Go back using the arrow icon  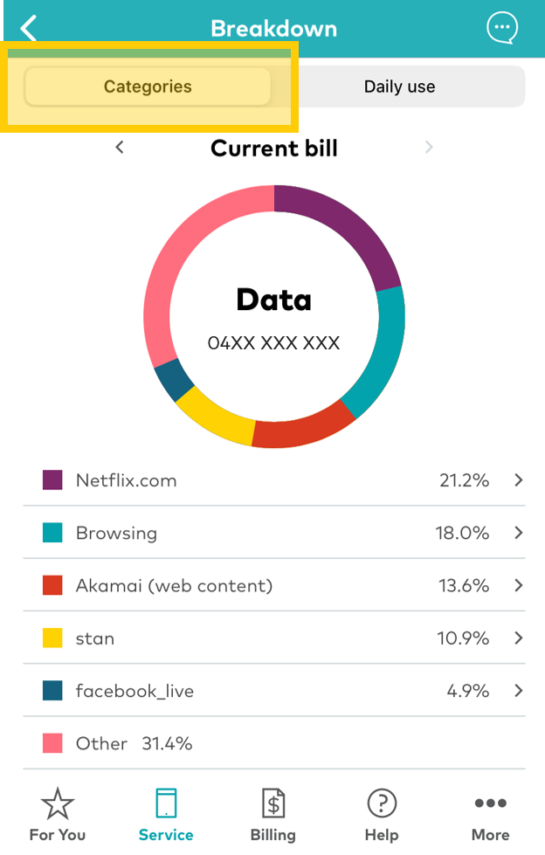pyautogui.click(x=27, y=27)
